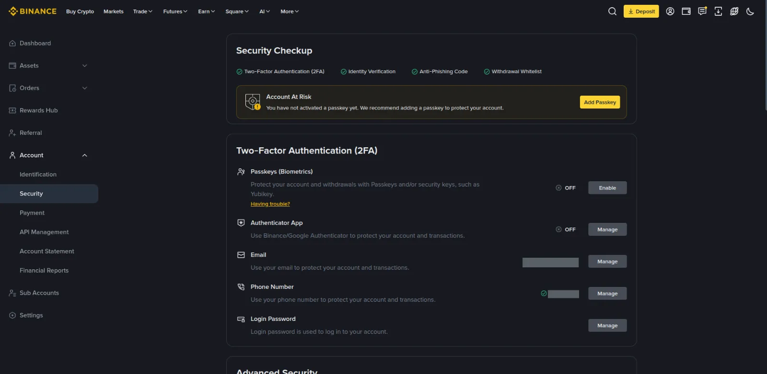Manage the Login Password
Screen dimensions: 767x374
pyautogui.click(x=607, y=326)
